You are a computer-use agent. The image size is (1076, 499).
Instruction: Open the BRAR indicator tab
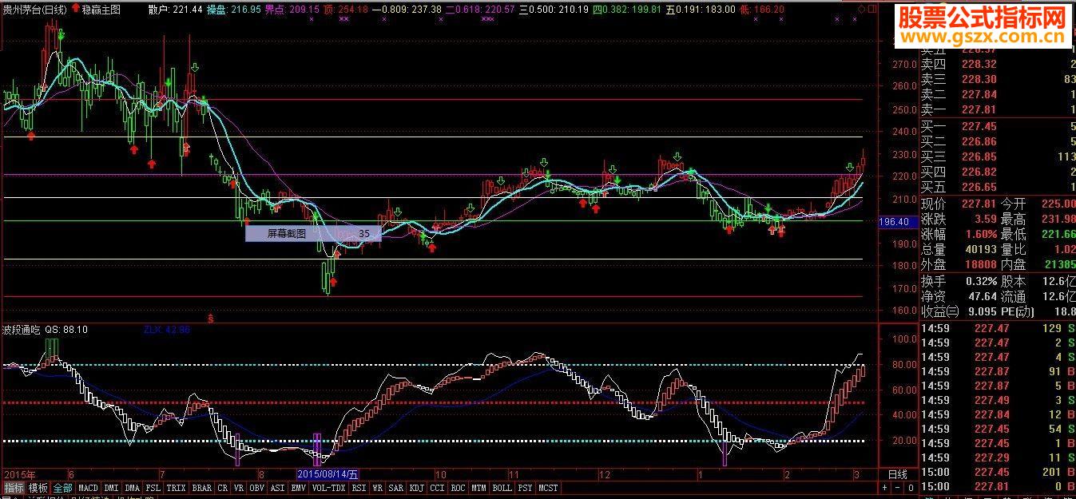point(201,487)
